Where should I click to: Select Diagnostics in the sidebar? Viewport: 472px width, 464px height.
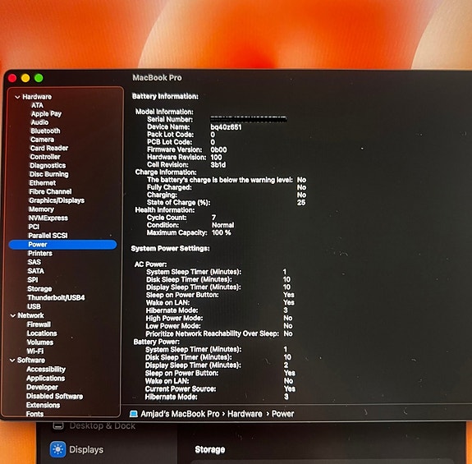point(48,166)
